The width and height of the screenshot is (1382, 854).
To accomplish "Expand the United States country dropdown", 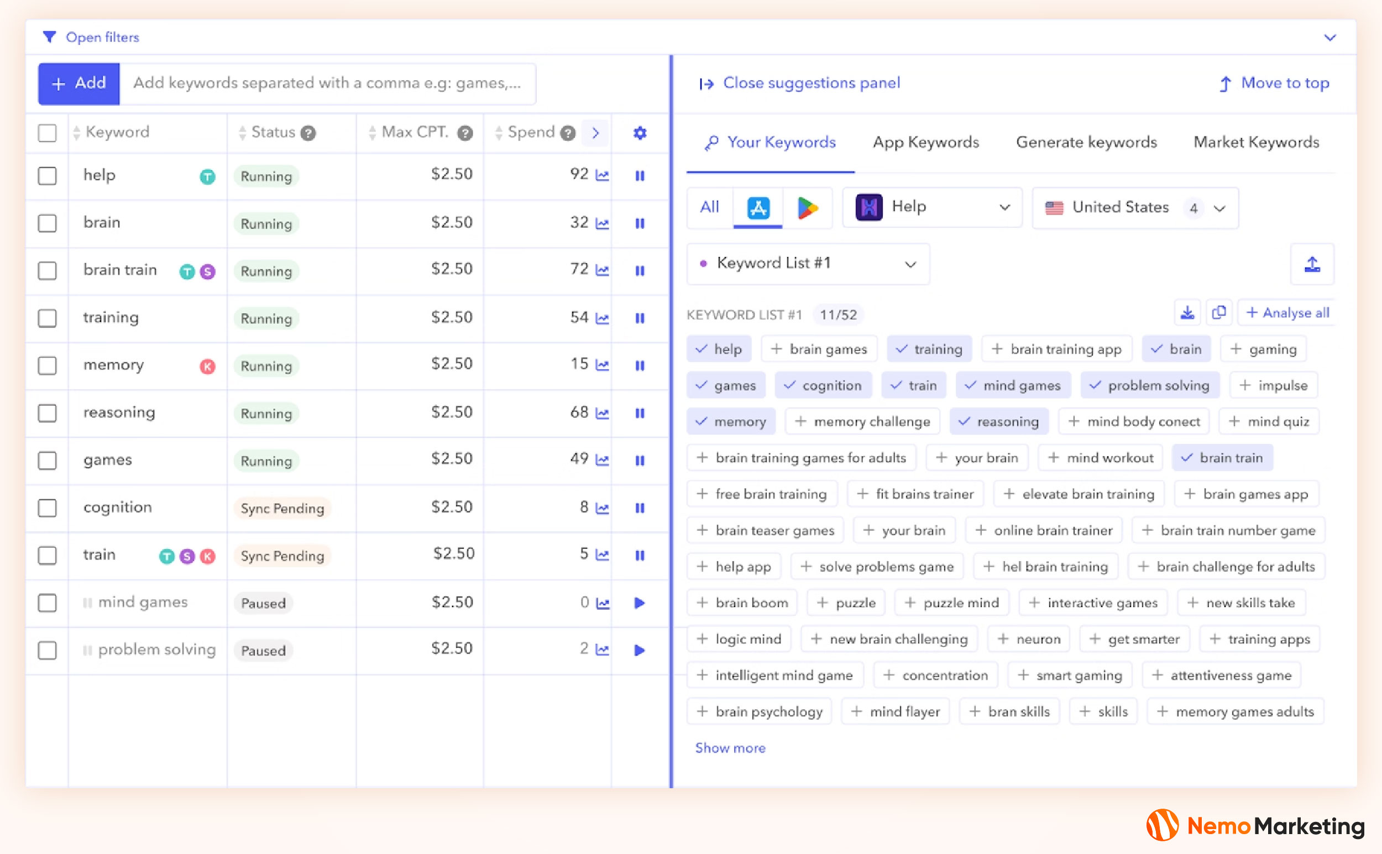I will point(1135,208).
